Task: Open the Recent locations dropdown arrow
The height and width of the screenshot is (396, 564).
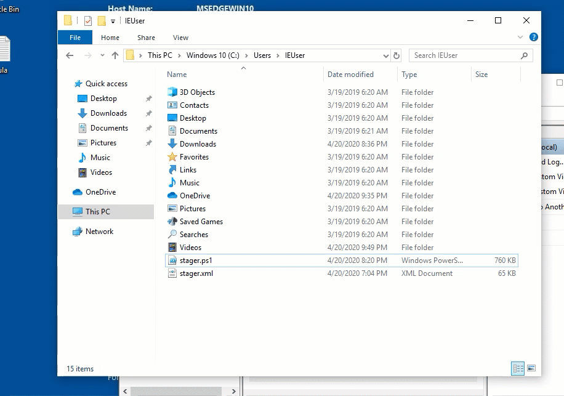Action: point(102,55)
